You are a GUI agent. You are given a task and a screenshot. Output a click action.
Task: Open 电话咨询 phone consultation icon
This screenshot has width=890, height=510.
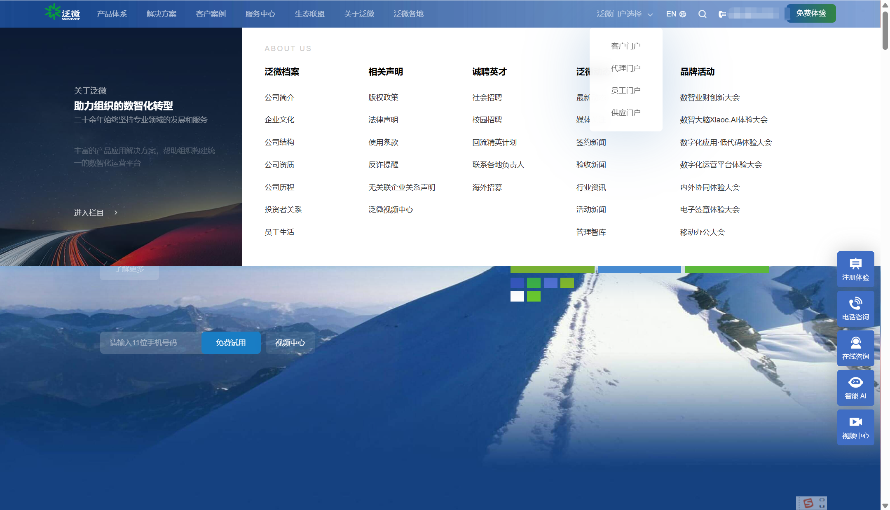855,304
